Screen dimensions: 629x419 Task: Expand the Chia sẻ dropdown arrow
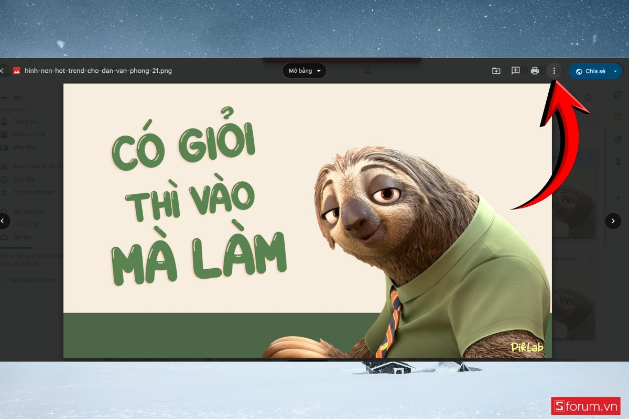pyautogui.click(x=616, y=71)
